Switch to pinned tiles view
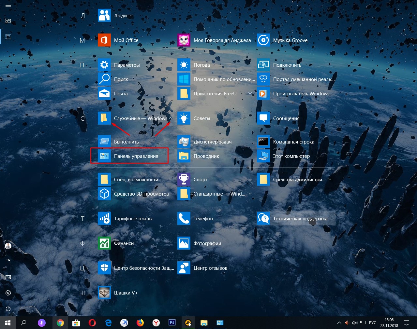The width and height of the screenshot is (417, 329). (x=8, y=21)
